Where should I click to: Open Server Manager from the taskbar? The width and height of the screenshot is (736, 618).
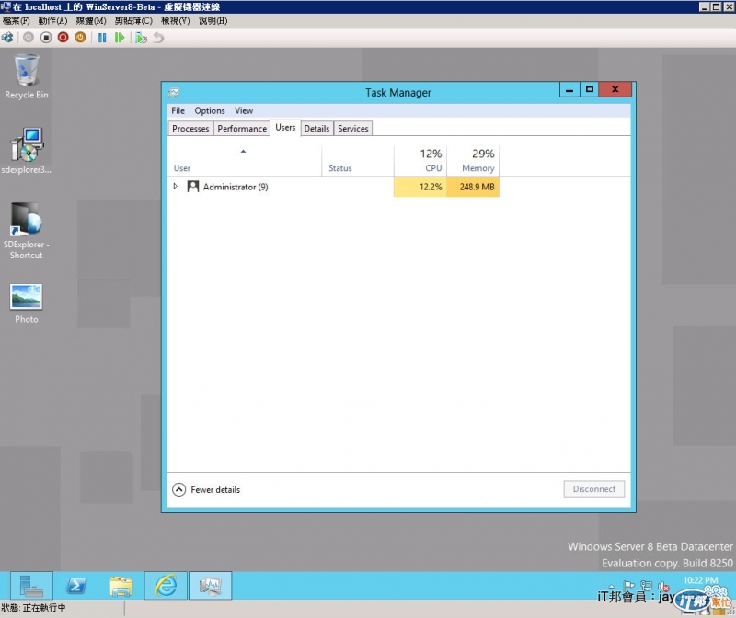click(x=31, y=586)
